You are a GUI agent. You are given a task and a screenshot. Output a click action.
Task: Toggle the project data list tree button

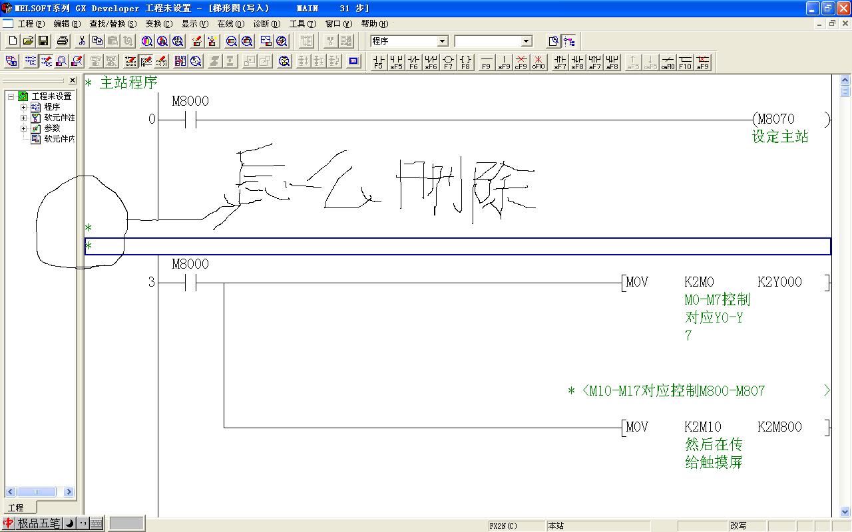[569, 41]
